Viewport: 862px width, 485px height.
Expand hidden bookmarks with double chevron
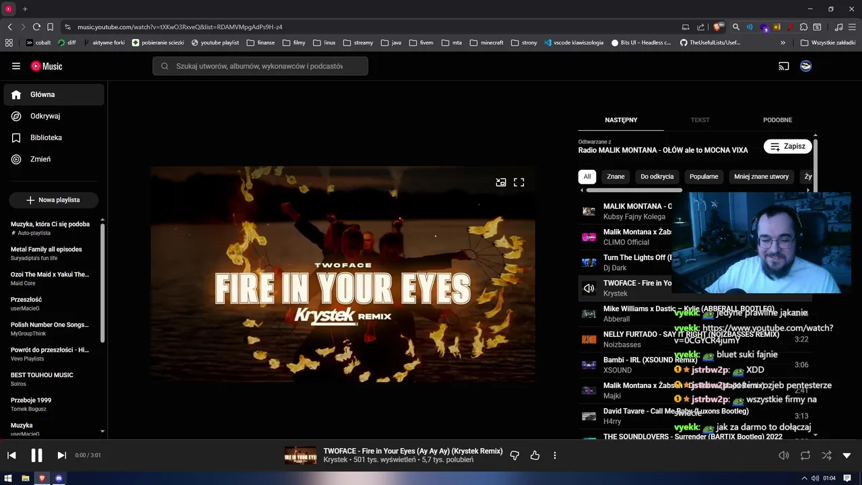tap(783, 42)
